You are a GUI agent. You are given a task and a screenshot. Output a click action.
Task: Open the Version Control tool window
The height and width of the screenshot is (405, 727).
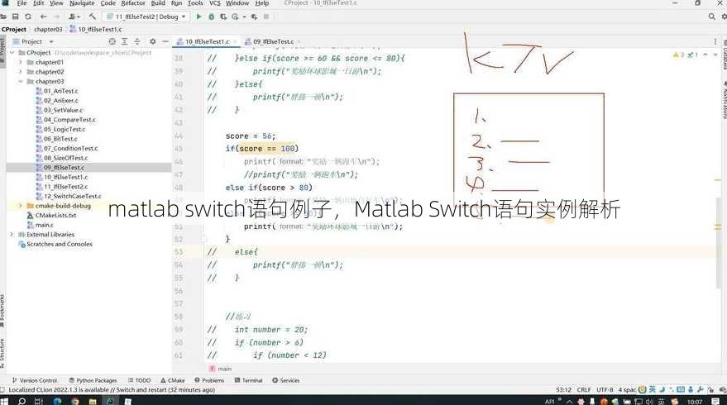tap(35, 380)
